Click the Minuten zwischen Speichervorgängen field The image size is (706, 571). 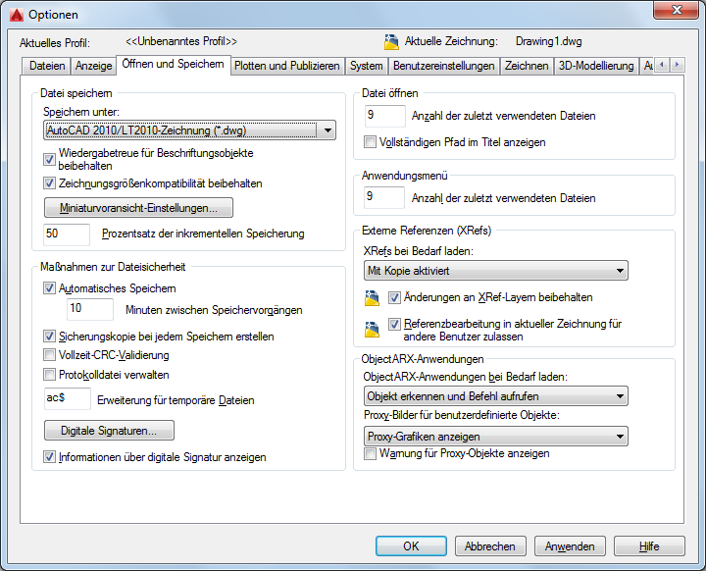[90, 310]
